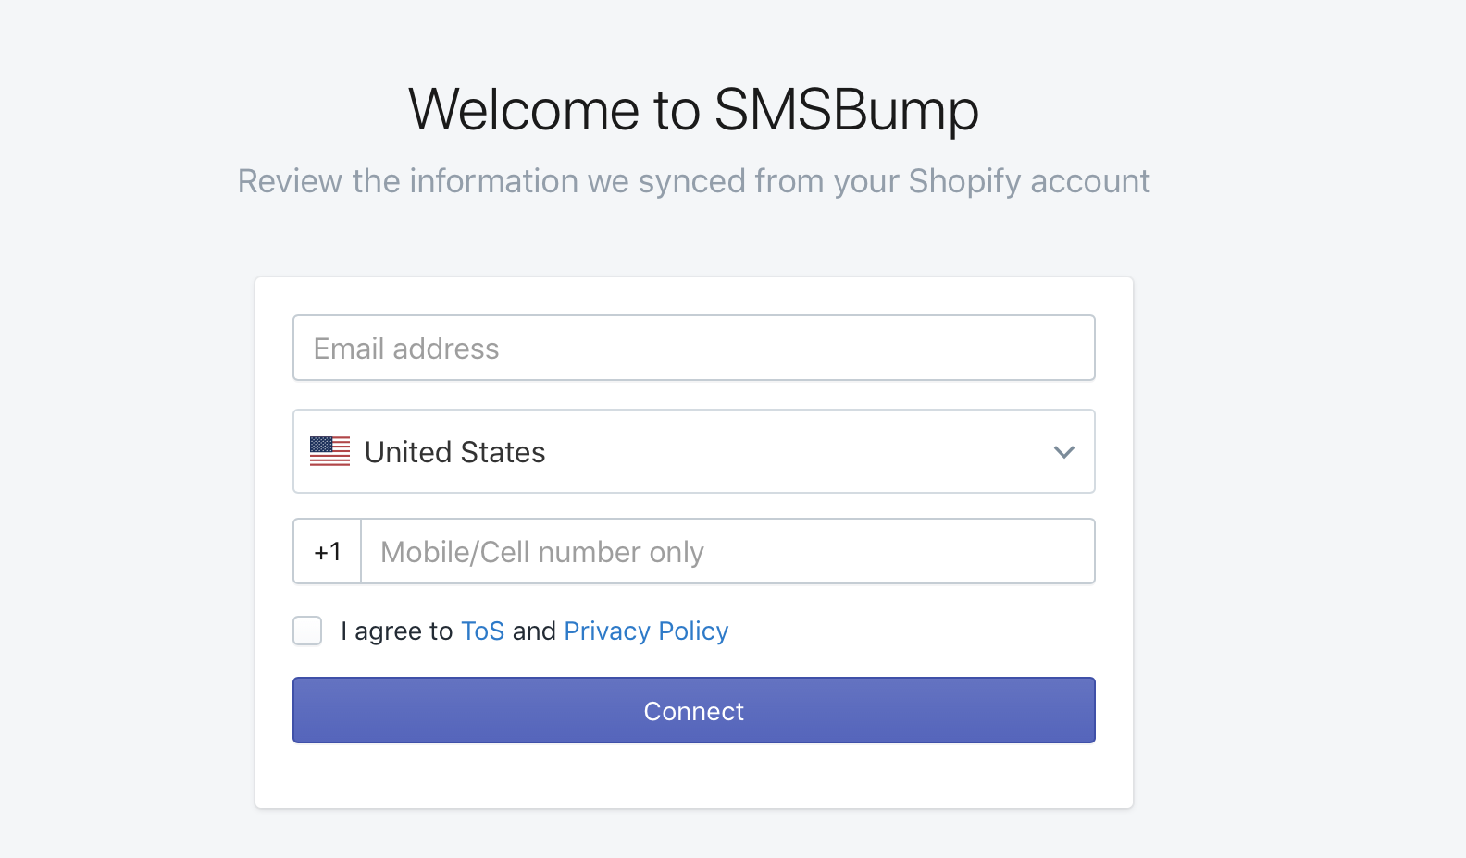
Task: Open the ToS link
Action: pyautogui.click(x=482, y=631)
